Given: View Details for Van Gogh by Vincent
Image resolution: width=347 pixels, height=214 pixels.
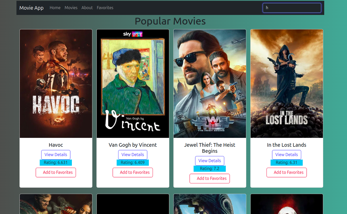Looking at the screenshot, I should click(x=133, y=155).
